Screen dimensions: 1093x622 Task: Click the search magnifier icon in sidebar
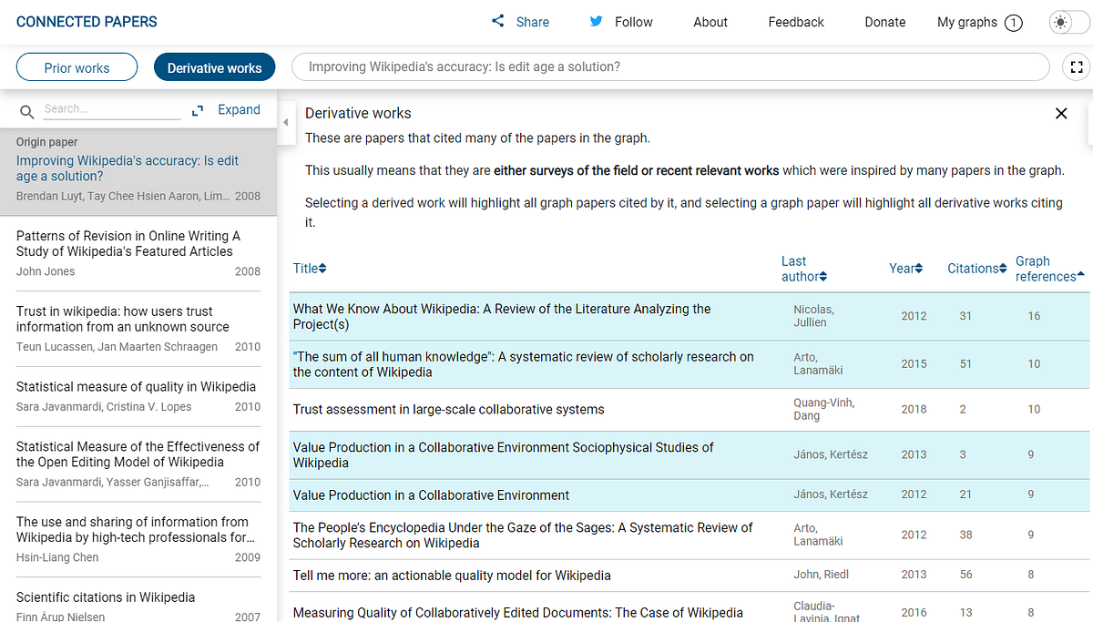point(27,111)
